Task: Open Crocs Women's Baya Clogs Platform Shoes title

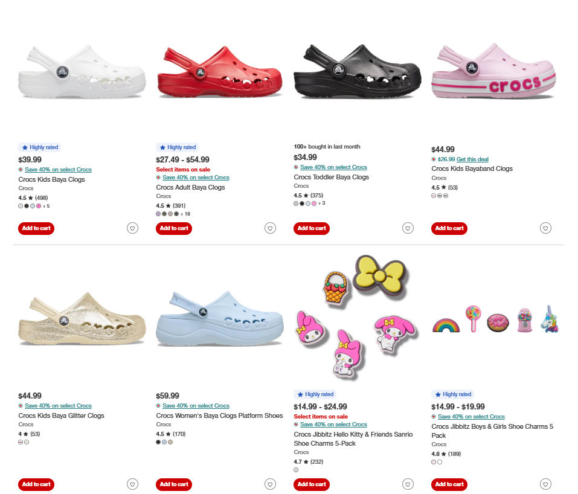Action: pyautogui.click(x=219, y=415)
